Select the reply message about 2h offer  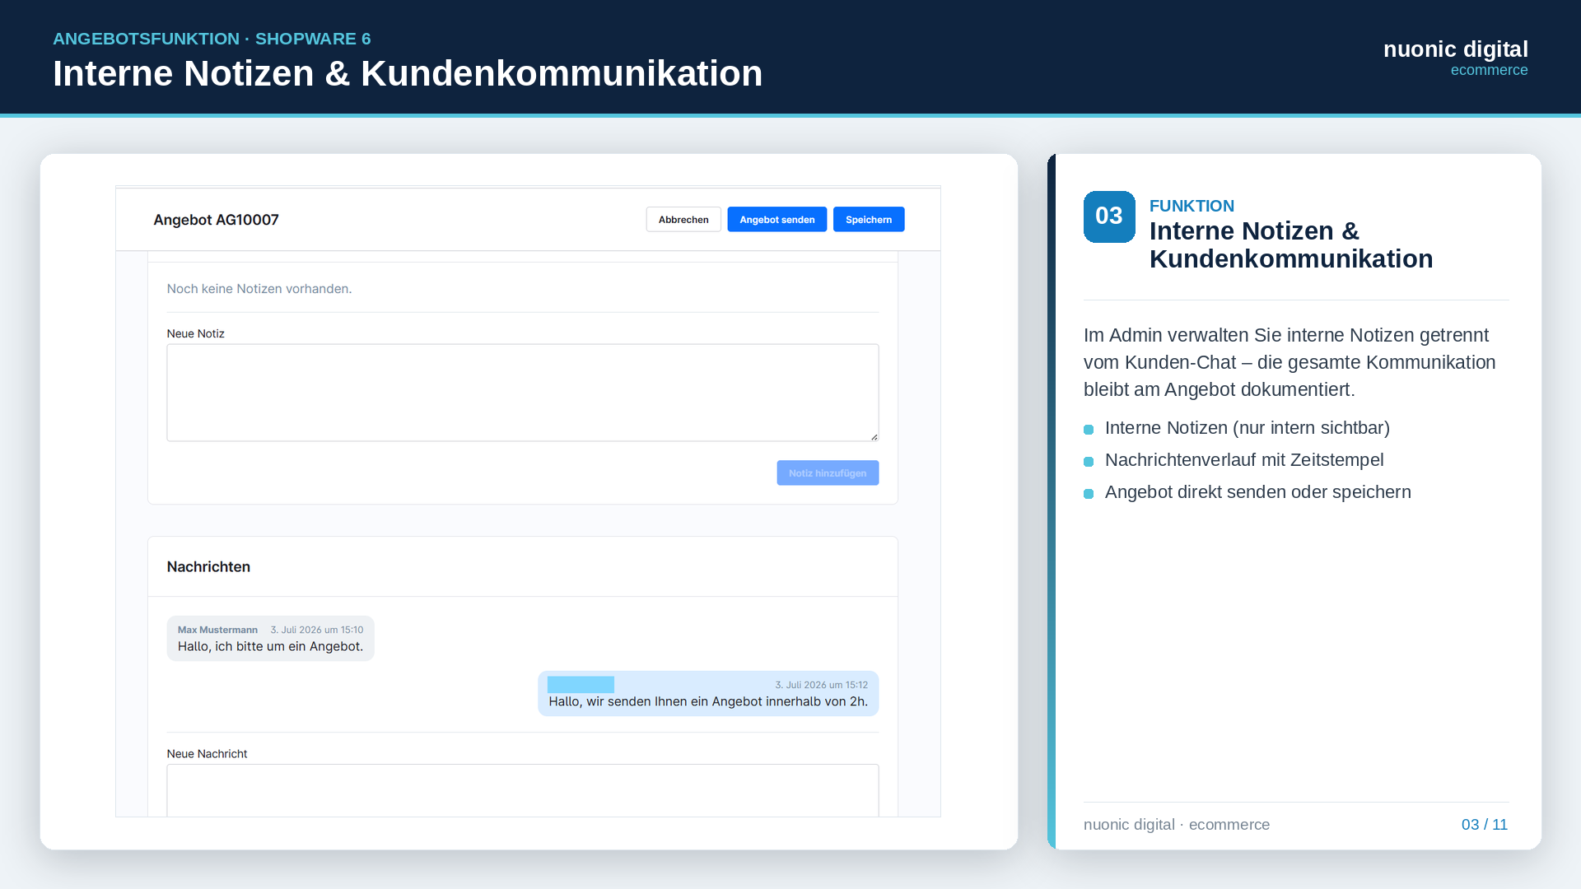pyautogui.click(x=708, y=694)
